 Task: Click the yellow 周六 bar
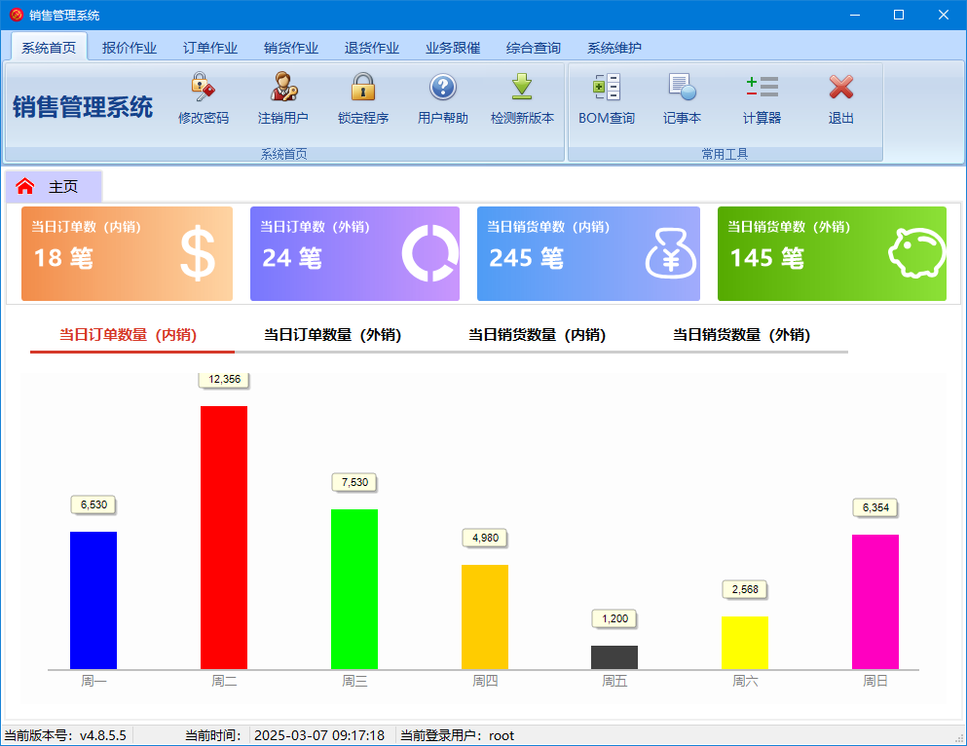tap(745, 643)
